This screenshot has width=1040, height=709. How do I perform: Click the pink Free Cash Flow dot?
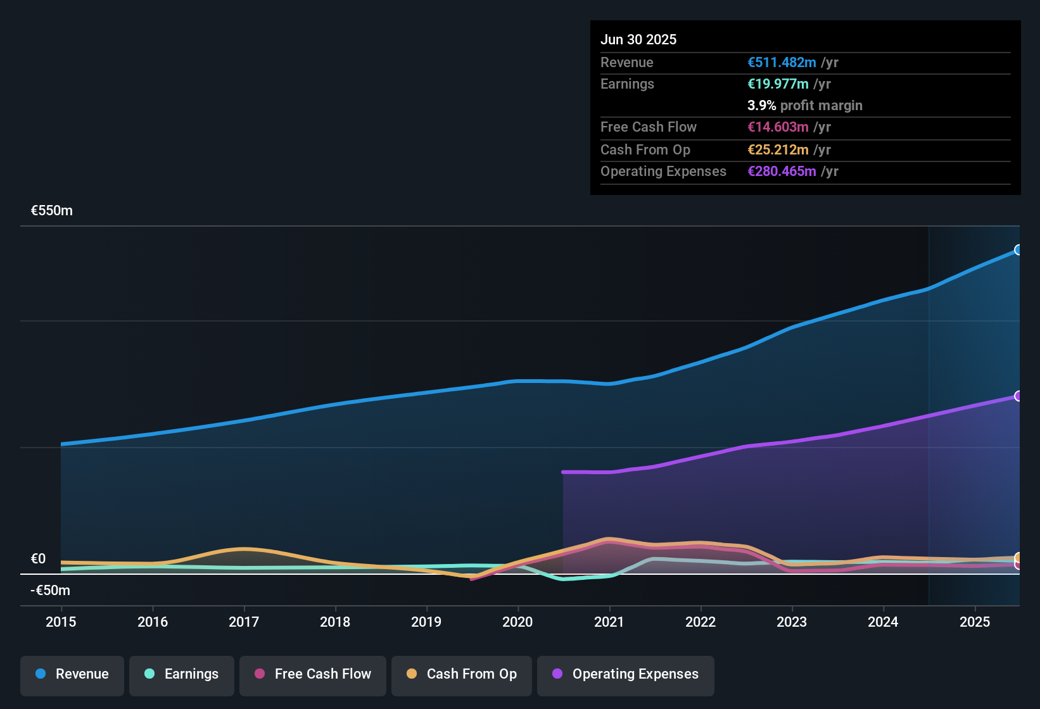click(x=258, y=675)
